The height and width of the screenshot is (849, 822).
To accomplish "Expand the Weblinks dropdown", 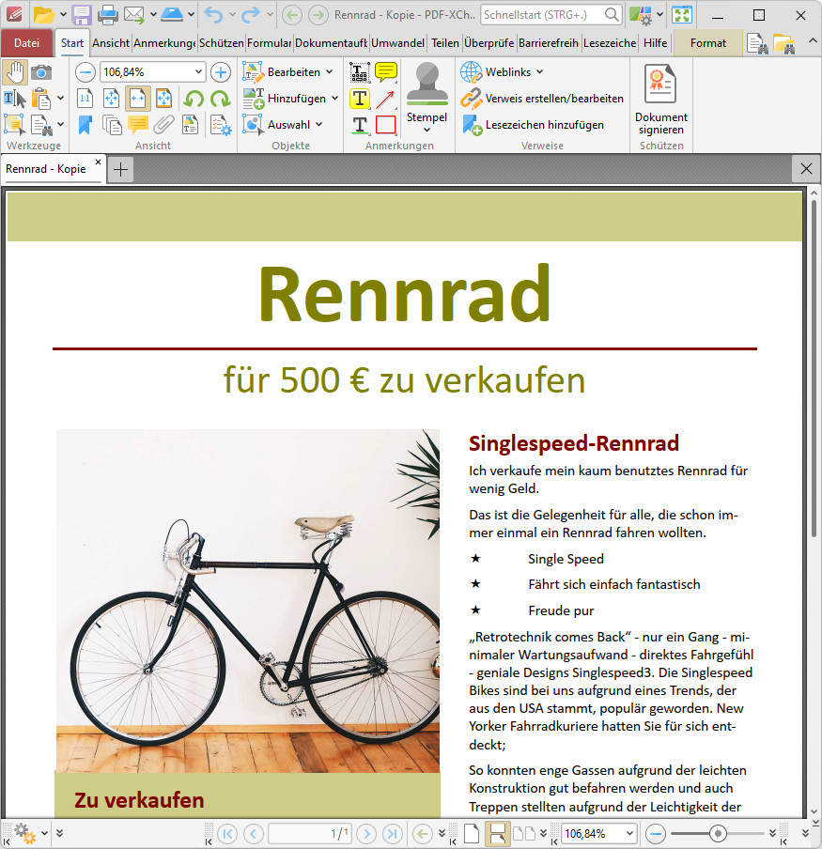I will click(539, 72).
